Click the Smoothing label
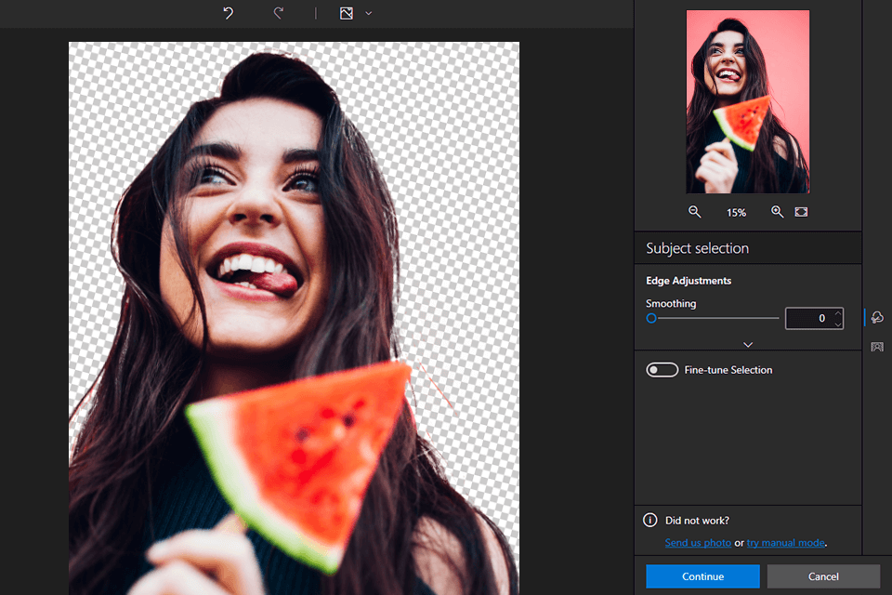The image size is (892, 595). pos(671,303)
